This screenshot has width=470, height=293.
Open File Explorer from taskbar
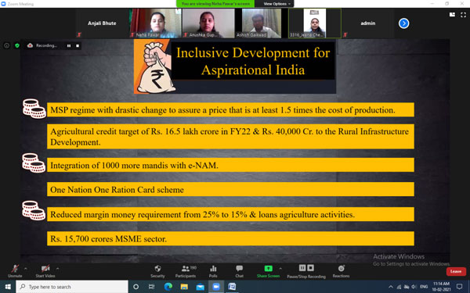(x=184, y=287)
